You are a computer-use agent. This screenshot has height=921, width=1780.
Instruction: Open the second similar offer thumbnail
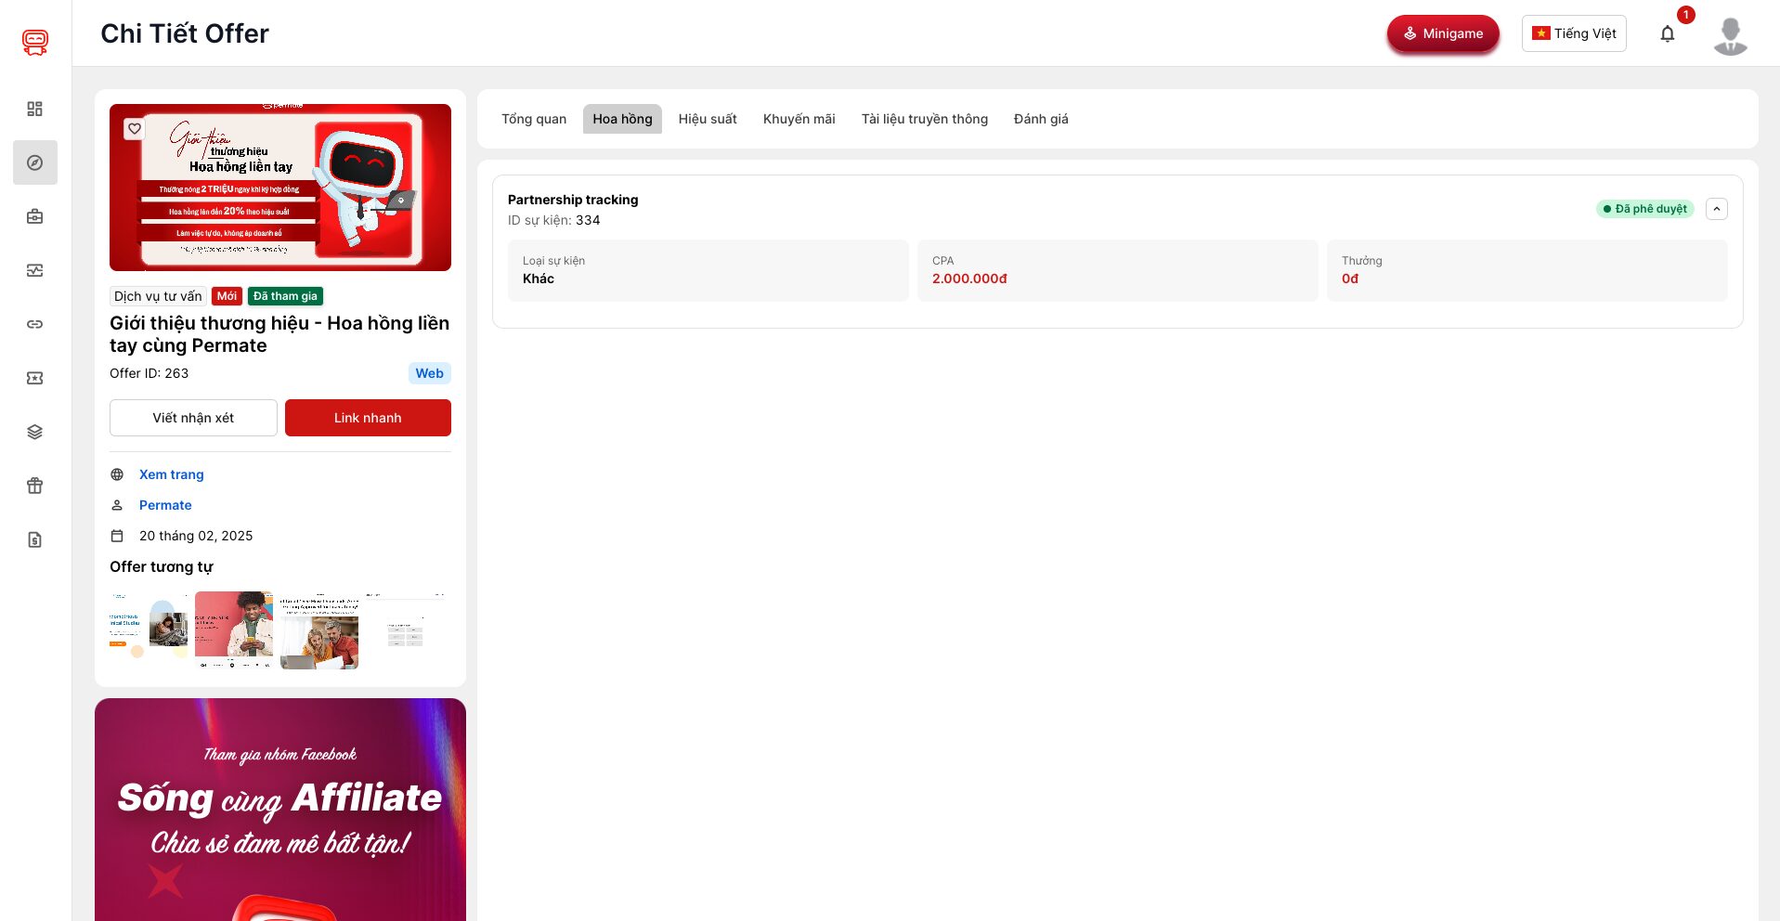234,629
